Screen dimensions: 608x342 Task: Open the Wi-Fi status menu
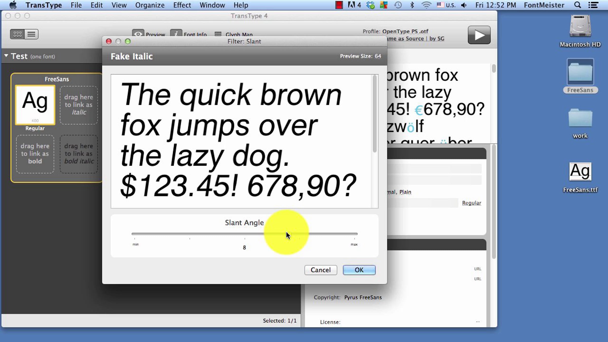[426, 5]
